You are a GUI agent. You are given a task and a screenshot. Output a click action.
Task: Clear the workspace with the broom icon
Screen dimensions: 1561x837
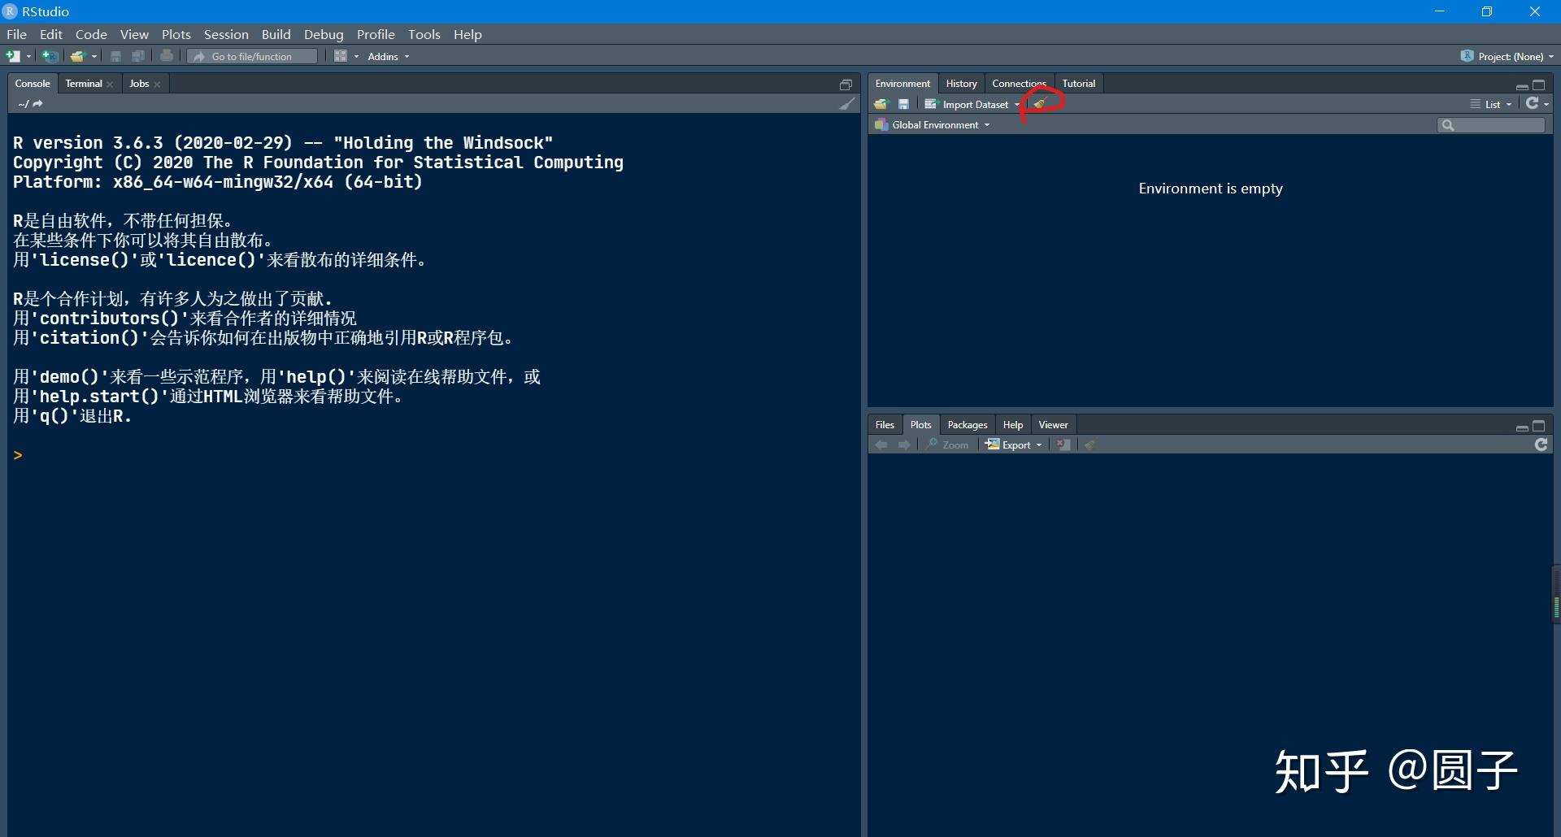click(x=1041, y=104)
